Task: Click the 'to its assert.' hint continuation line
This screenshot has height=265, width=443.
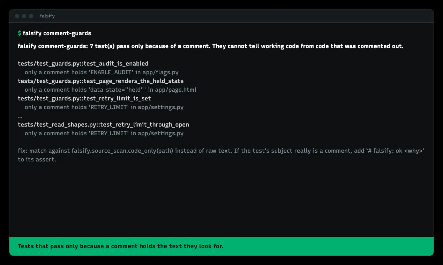Action: pyautogui.click(x=37, y=159)
